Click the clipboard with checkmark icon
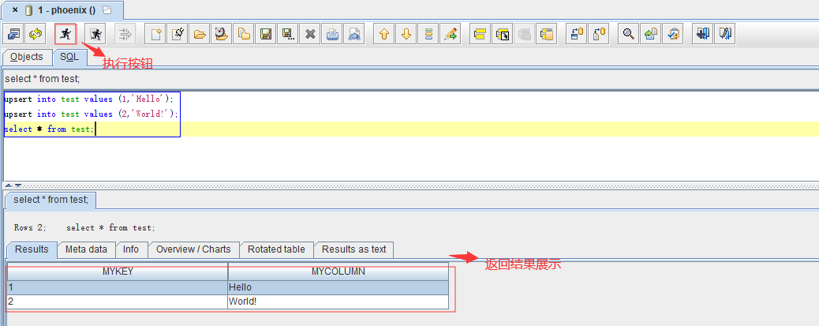The image size is (819, 326). 673,35
